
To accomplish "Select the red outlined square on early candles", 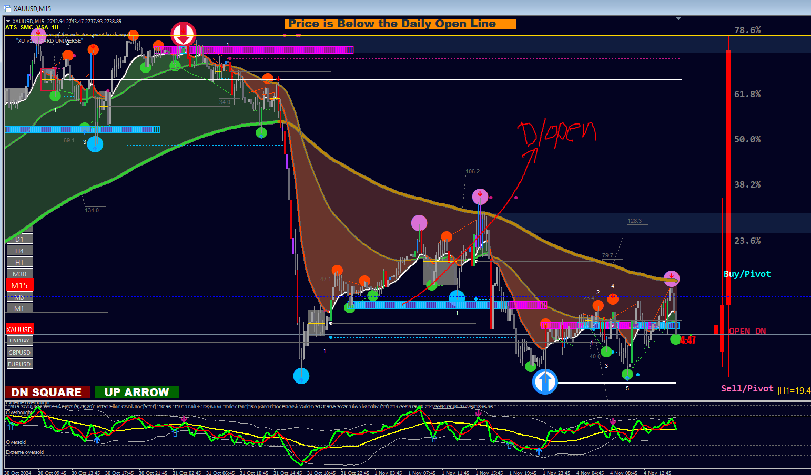I will click(48, 79).
